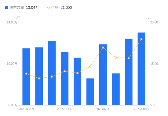Click the third bar from the left
168x116 pixels.
click(52, 73)
